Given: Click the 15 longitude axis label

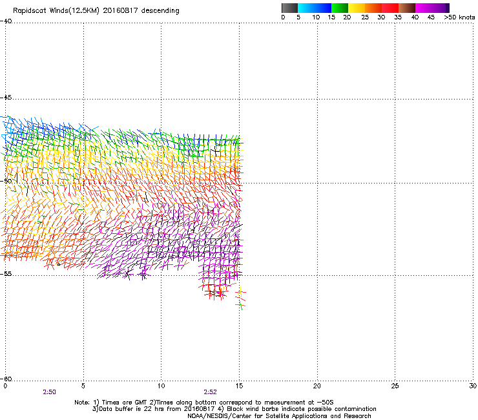Looking at the screenshot, I should 239,386.
